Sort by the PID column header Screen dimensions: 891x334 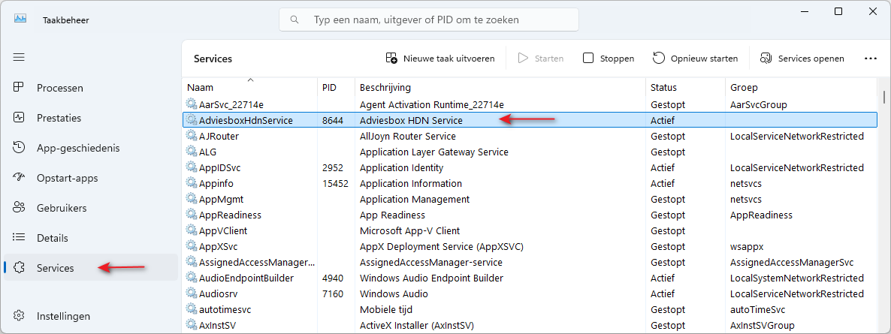(x=336, y=88)
